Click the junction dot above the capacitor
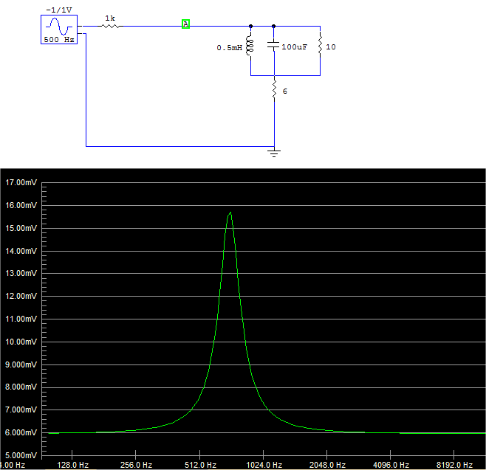Screen dimensions: 486x470 274,27
